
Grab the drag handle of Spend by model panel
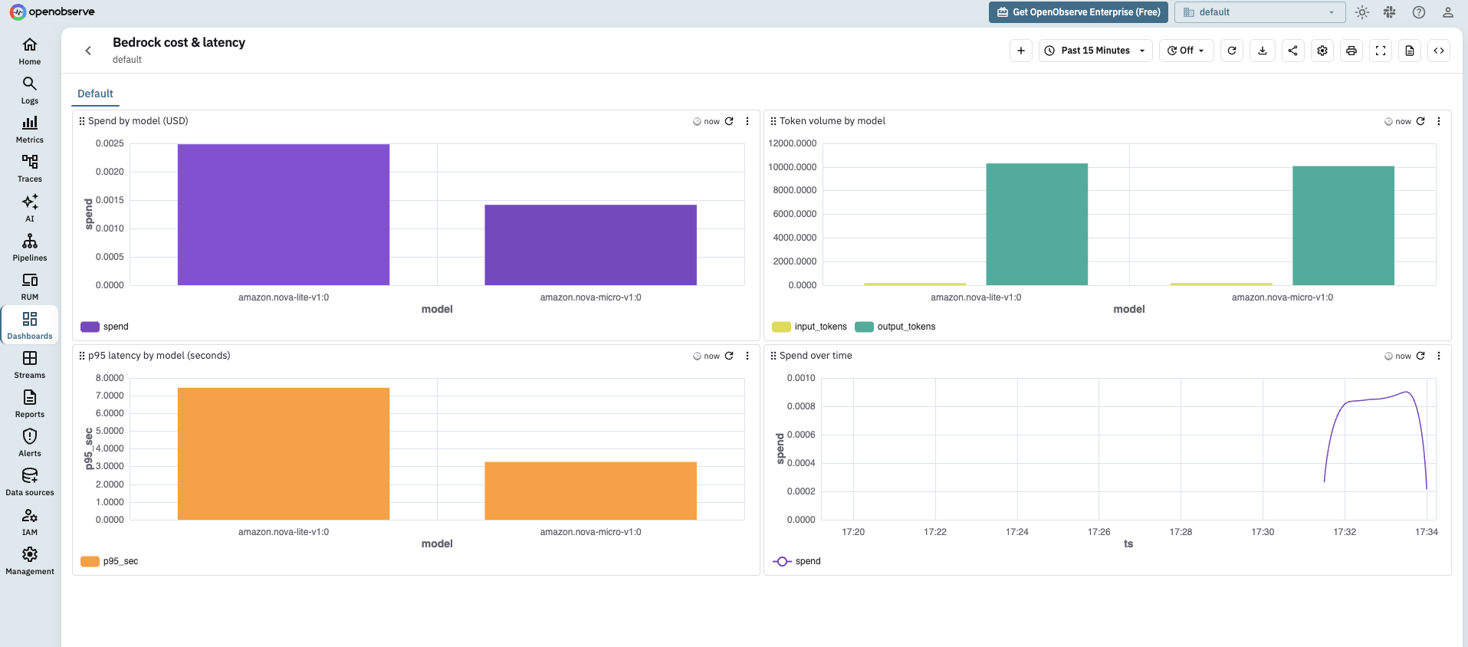coord(82,121)
